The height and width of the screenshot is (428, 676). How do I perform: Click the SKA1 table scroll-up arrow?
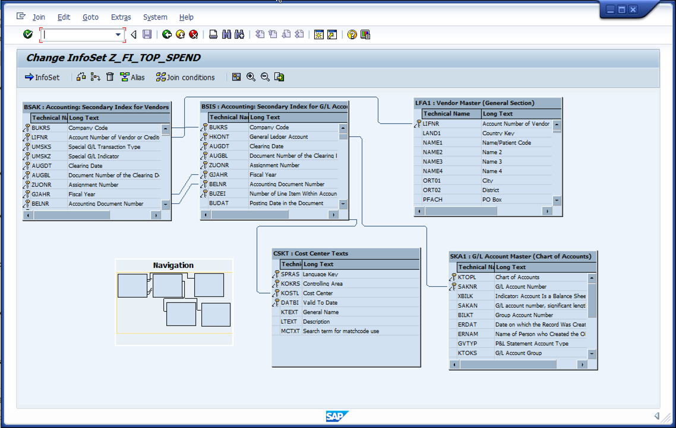(x=592, y=278)
